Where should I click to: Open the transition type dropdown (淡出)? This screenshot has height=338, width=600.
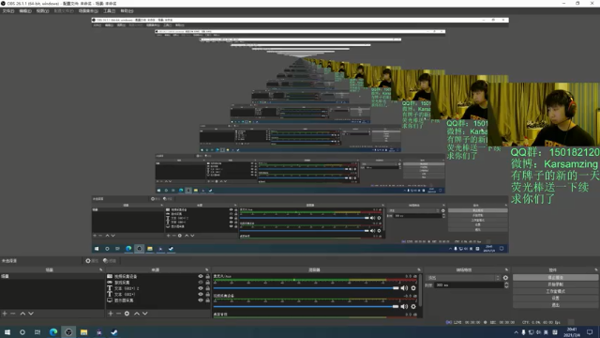click(463, 278)
